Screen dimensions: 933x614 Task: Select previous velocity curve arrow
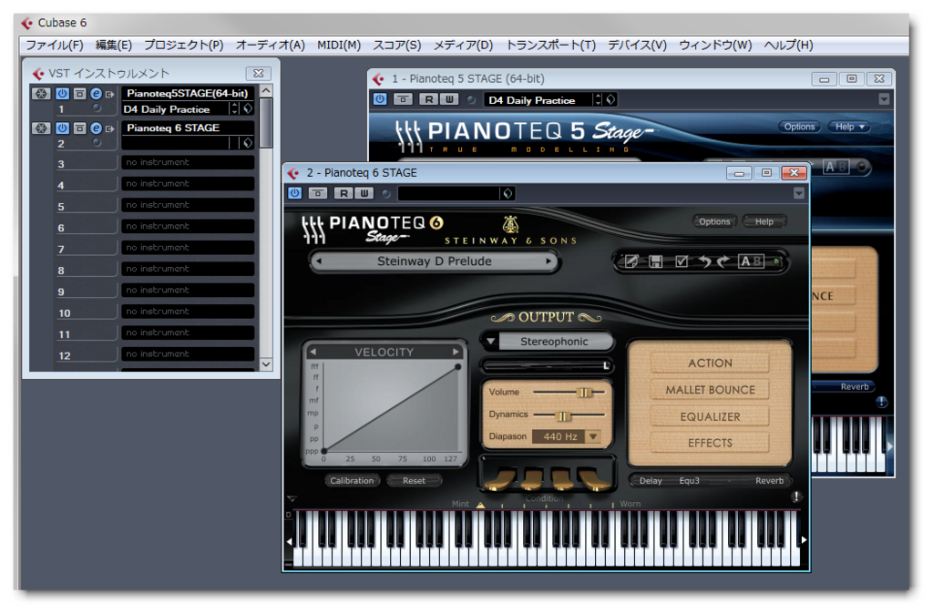point(313,353)
